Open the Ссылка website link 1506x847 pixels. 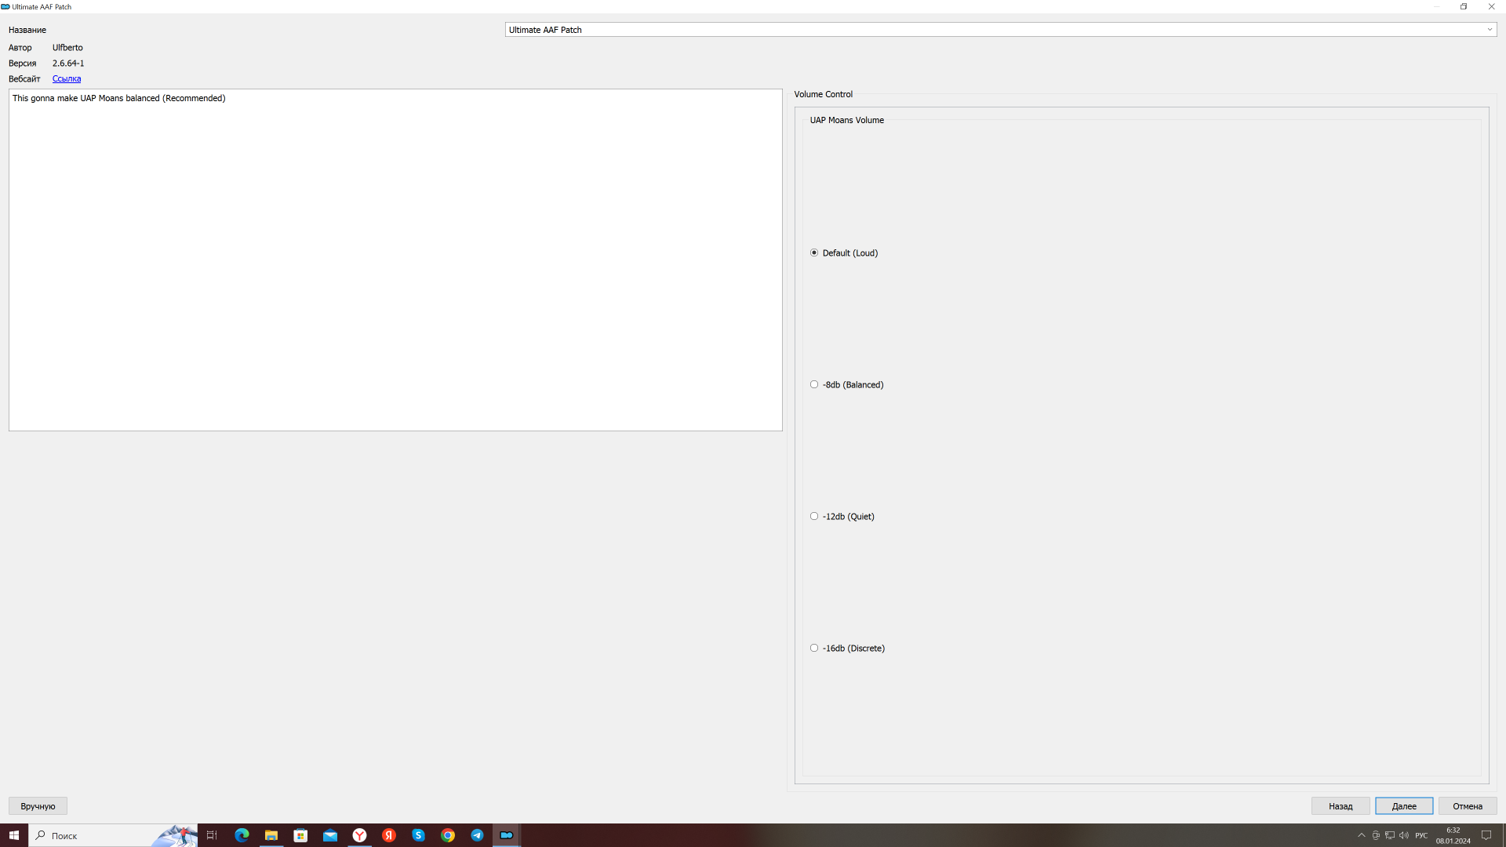(x=67, y=78)
